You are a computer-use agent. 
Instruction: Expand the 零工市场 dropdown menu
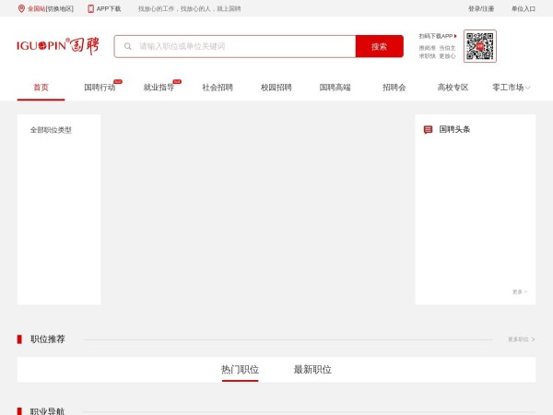pos(512,88)
